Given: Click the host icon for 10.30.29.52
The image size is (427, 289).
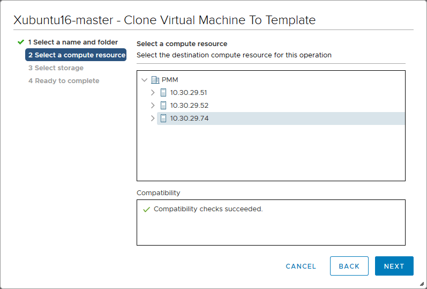Looking at the screenshot, I should pos(164,106).
